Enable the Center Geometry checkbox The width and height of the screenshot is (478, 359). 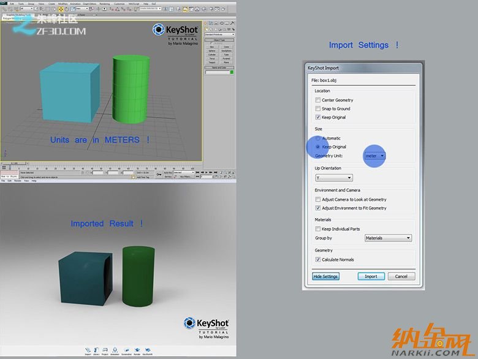[317, 100]
